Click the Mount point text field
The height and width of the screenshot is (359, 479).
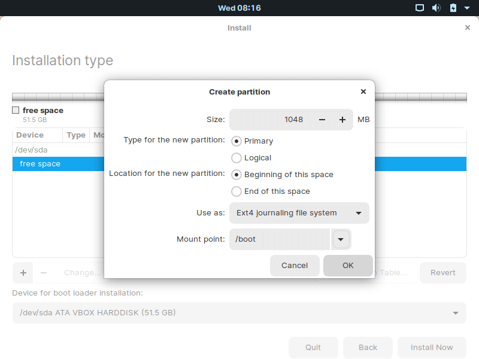[280, 239]
